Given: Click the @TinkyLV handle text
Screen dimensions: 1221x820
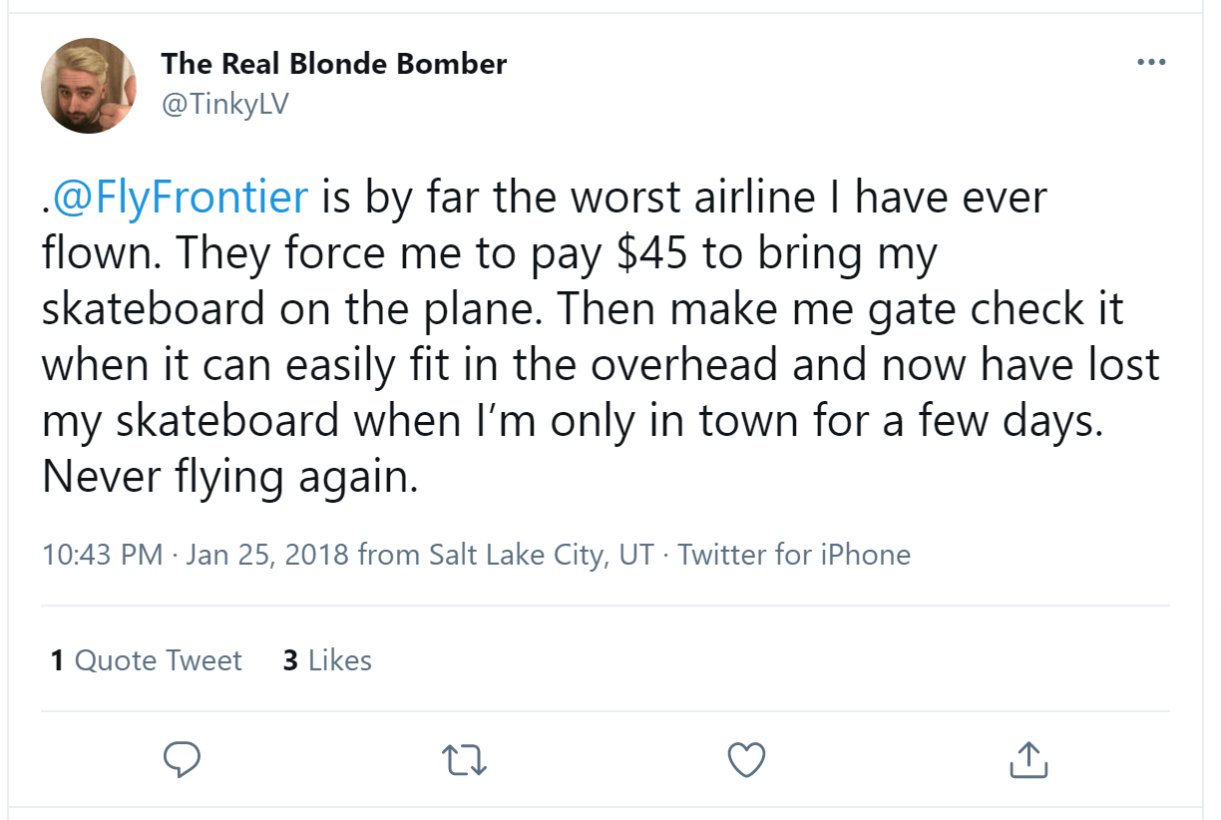Looking at the screenshot, I should point(225,100).
